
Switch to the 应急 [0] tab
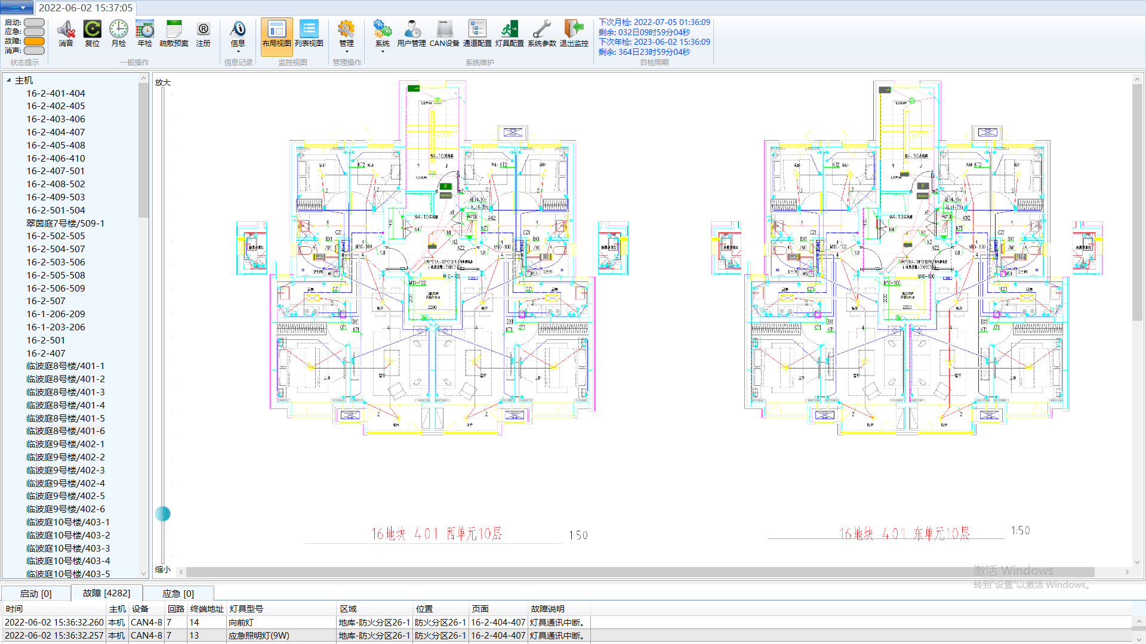click(178, 593)
